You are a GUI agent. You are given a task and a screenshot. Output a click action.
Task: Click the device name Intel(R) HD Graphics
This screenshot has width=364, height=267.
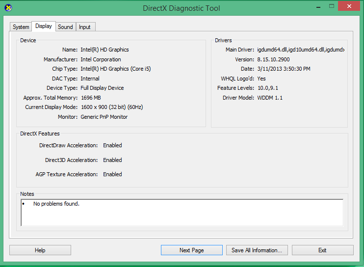point(104,50)
